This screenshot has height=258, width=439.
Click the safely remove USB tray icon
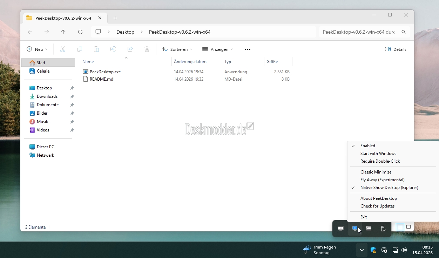click(383, 229)
